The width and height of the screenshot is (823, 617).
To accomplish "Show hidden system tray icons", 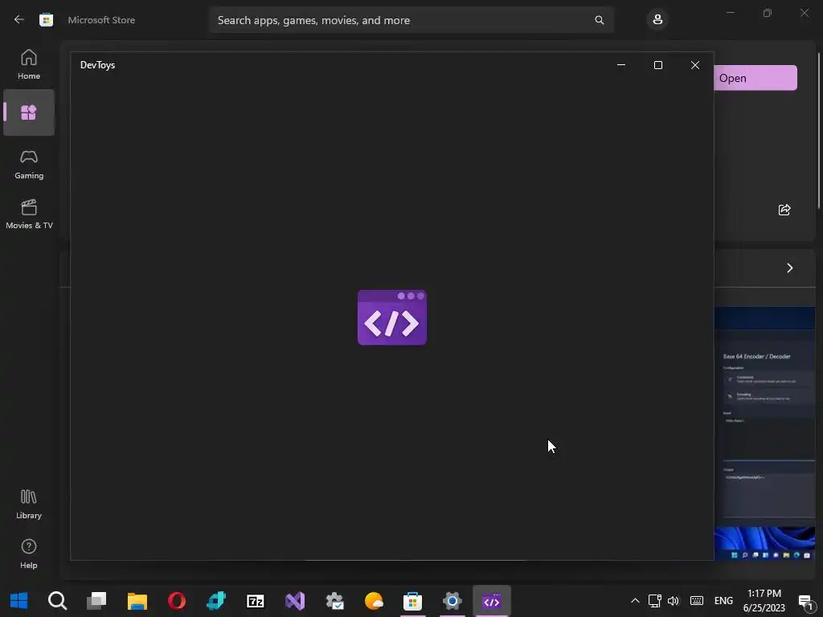I will tap(635, 601).
